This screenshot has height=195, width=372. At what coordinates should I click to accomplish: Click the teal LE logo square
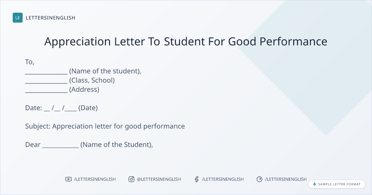[x=18, y=18]
